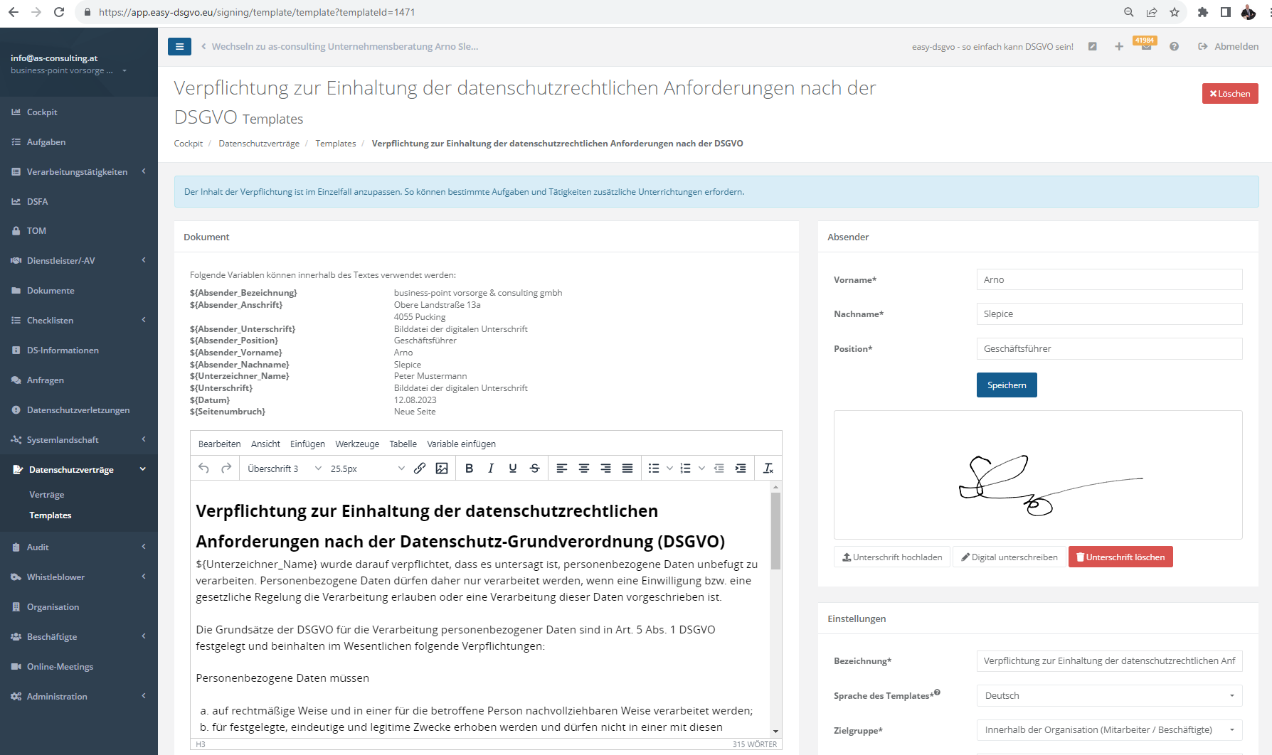This screenshot has height=755, width=1272.
Task: Click the Unterschrift löschen button
Action: click(x=1120, y=557)
